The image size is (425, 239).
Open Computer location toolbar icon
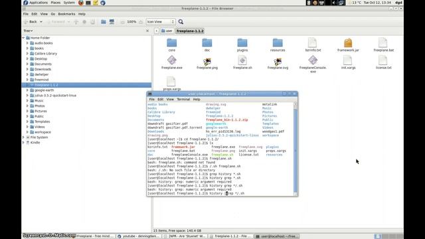112,22
